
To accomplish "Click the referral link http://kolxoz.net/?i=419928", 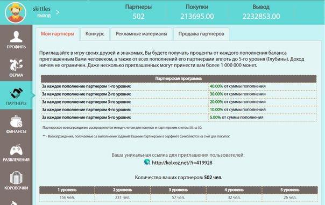I will (x=182, y=163).
